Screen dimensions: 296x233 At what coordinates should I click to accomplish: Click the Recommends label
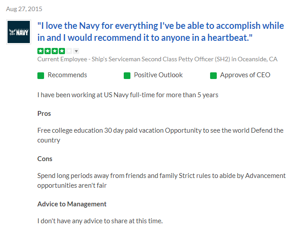pyautogui.click(x=67, y=75)
